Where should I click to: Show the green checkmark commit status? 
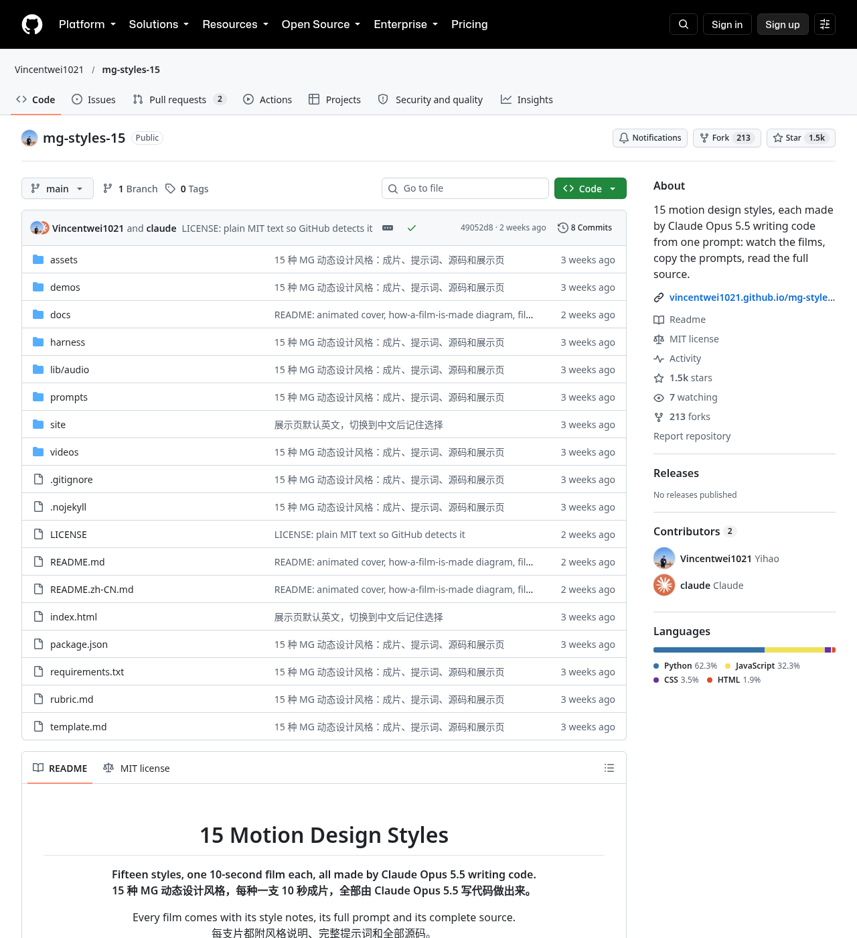click(412, 228)
